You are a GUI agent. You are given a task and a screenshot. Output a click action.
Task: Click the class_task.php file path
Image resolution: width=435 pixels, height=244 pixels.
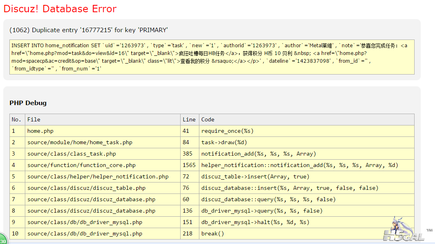[x=71, y=154]
